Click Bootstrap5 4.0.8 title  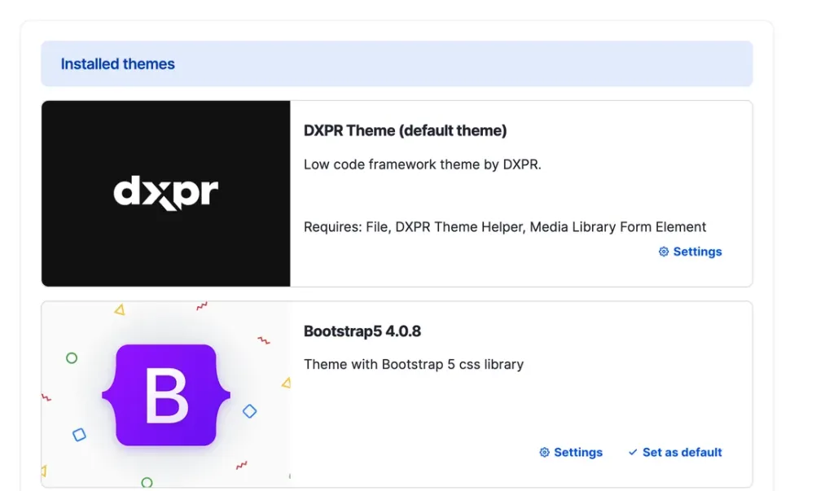362,331
